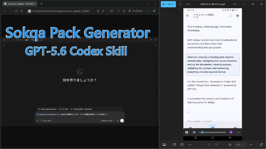The width and height of the screenshot is (266, 149).
Task: Skip to previous section in phone reader
Action: click(190, 128)
